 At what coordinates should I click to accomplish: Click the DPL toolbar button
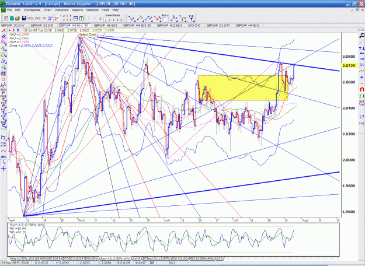(x=38, y=18)
